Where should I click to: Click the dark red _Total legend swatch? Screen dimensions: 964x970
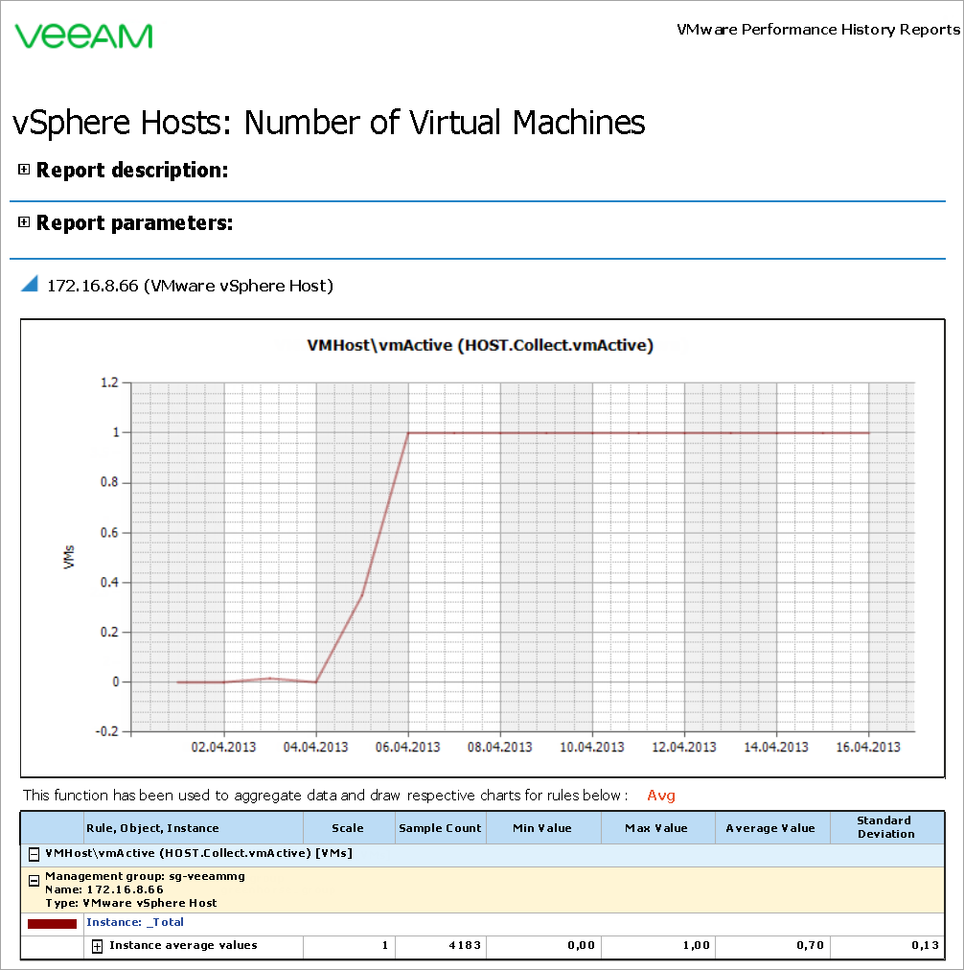pyautogui.click(x=52, y=924)
